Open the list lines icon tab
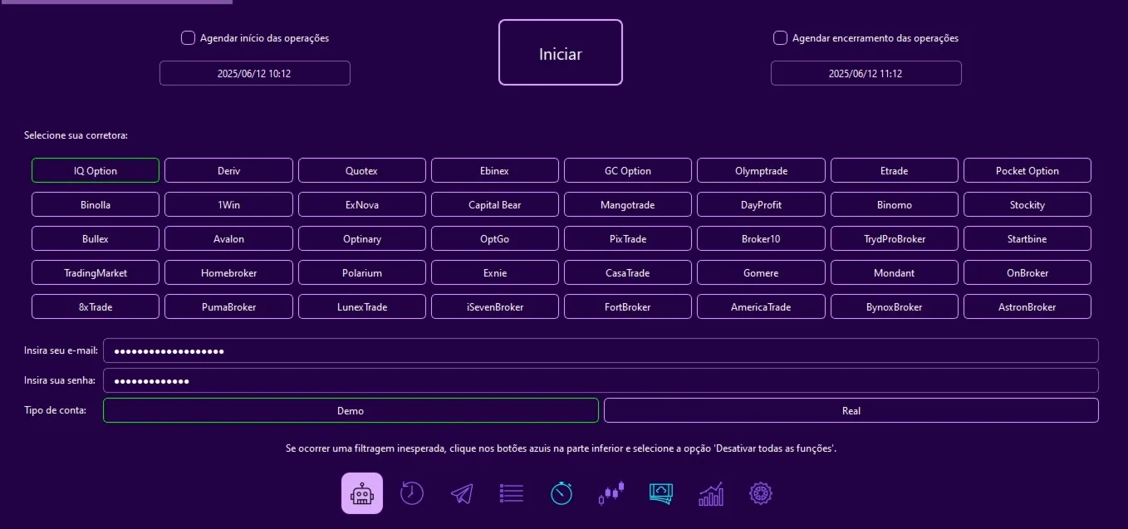1128x529 pixels. (512, 493)
